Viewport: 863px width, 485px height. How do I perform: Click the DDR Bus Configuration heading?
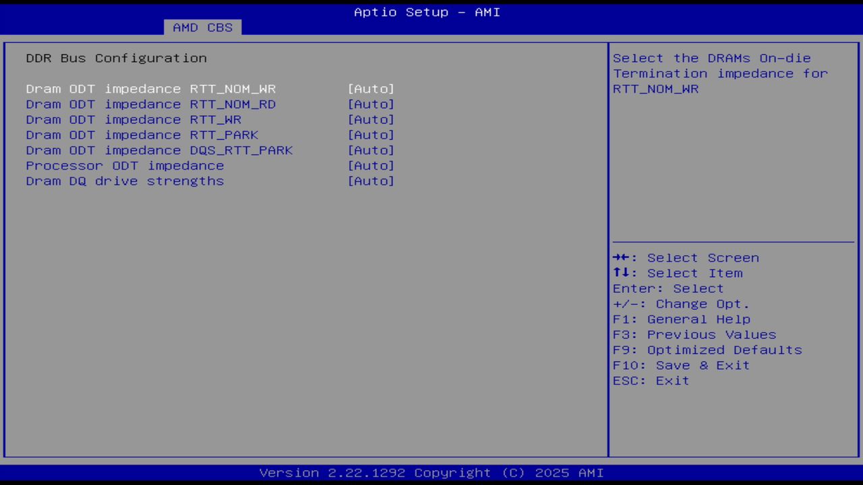pyautogui.click(x=117, y=58)
